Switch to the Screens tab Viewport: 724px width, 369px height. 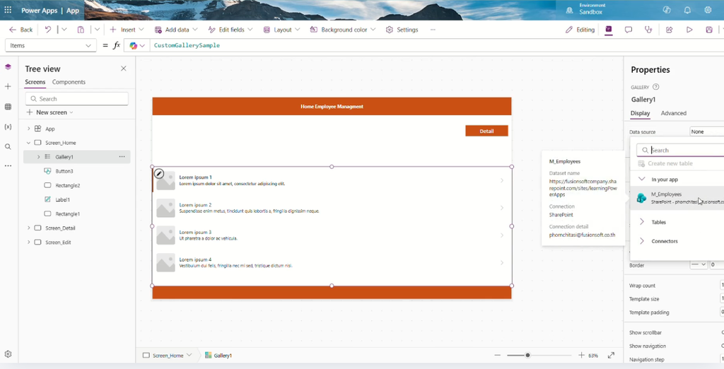tap(35, 82)
